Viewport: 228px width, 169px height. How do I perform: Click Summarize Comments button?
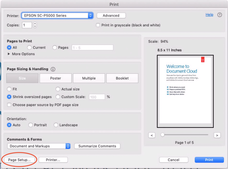(x=97, y=146)
